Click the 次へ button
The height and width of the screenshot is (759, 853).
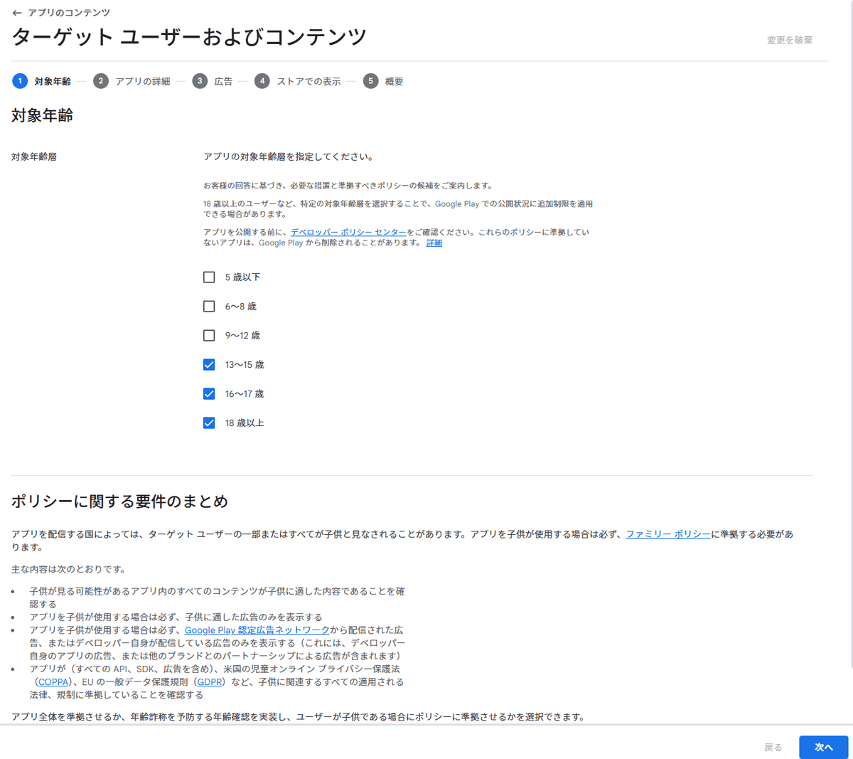tap(823, 747)
